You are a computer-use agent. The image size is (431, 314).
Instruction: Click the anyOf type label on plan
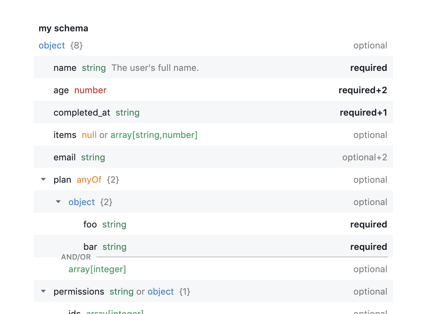pyautogui.click(x=89, y=180)
